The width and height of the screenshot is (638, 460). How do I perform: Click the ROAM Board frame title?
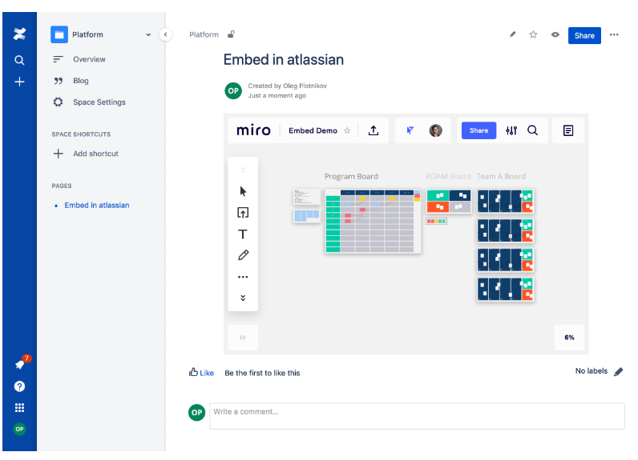click(x=448, y=177)
